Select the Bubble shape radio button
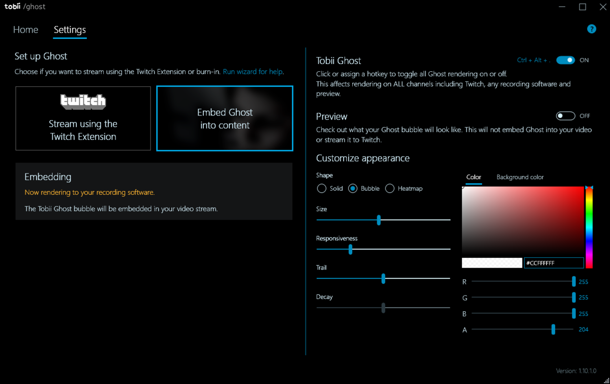Image resolution: width=610 pixels, height=384 pixels. click(x=353, y=189)
